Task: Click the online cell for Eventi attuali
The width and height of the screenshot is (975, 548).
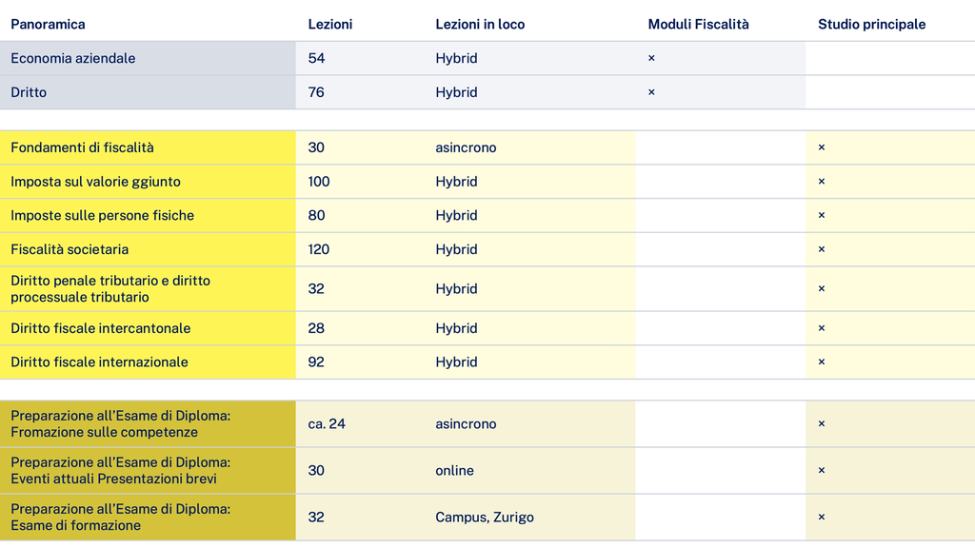Action: pos(454,470)
